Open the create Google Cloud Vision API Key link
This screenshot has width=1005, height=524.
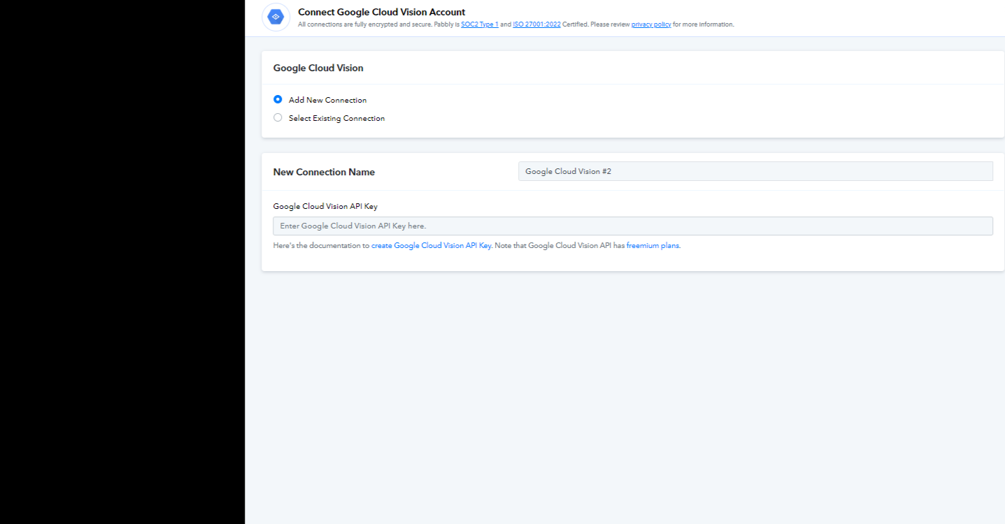[x=431, y=246]
